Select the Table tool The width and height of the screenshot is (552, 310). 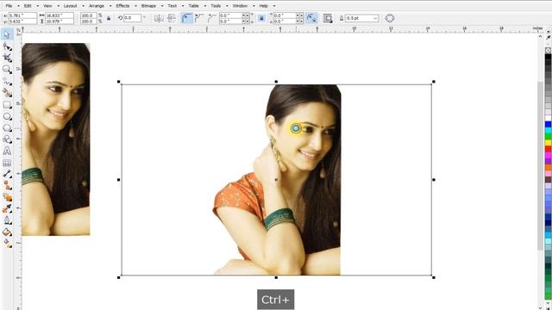pos(7,163)
